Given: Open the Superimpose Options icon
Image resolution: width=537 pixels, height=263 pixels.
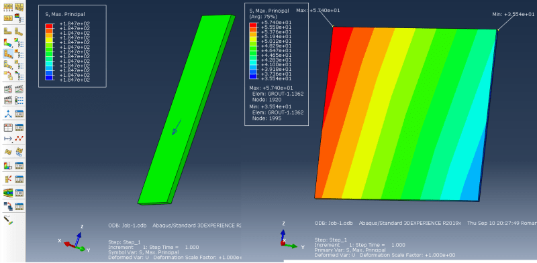Looking at the screenshot, I should (x=19, y=76).
